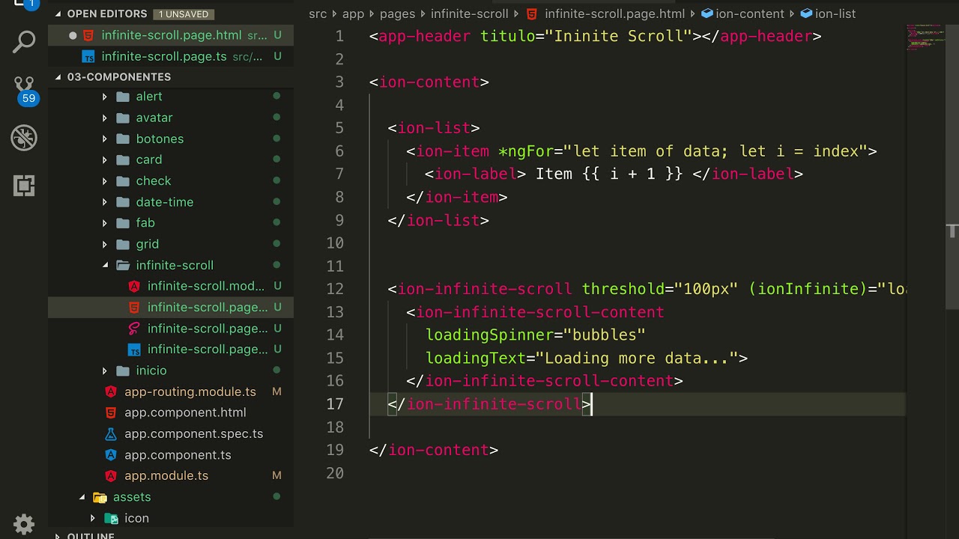This screenshot has width=959, height=539.
Task: Expand the alert folder
Action: [x=105, y=97]
